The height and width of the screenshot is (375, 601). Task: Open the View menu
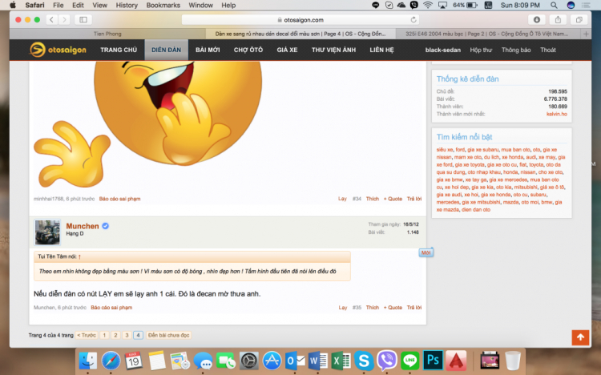pos(99,5)
